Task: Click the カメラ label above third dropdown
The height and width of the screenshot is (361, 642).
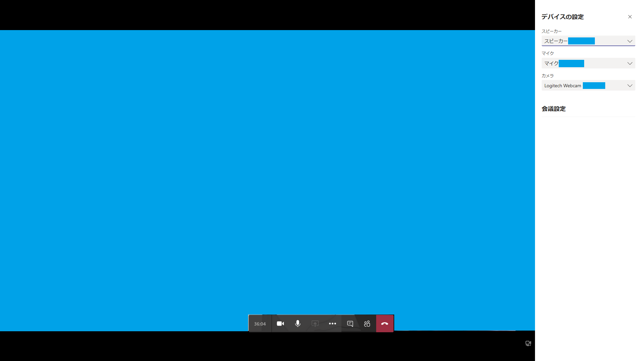Action: [x=548, y=76]
